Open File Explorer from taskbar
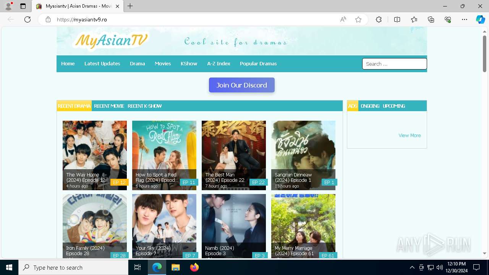The width and height of the screenshot is (489, 275). pyautogui.click(x=175, y=267)
